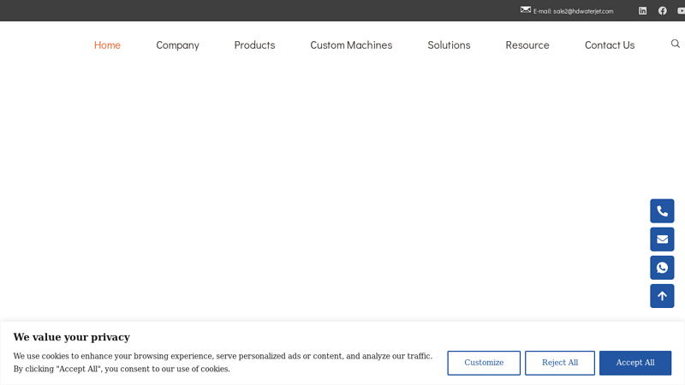
Task: Open the Contact Us page
Action: click(x=610, y=45)
